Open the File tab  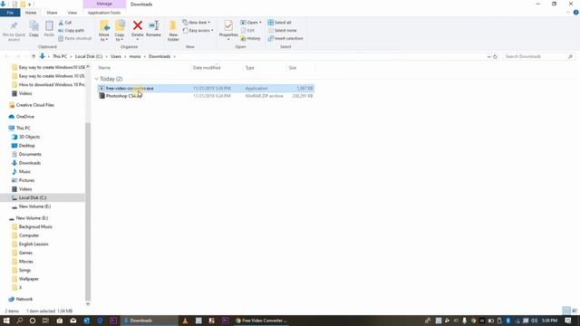(10, 13)
